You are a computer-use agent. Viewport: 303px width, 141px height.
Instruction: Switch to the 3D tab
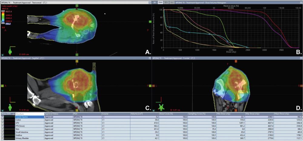(x=155, y=2)
